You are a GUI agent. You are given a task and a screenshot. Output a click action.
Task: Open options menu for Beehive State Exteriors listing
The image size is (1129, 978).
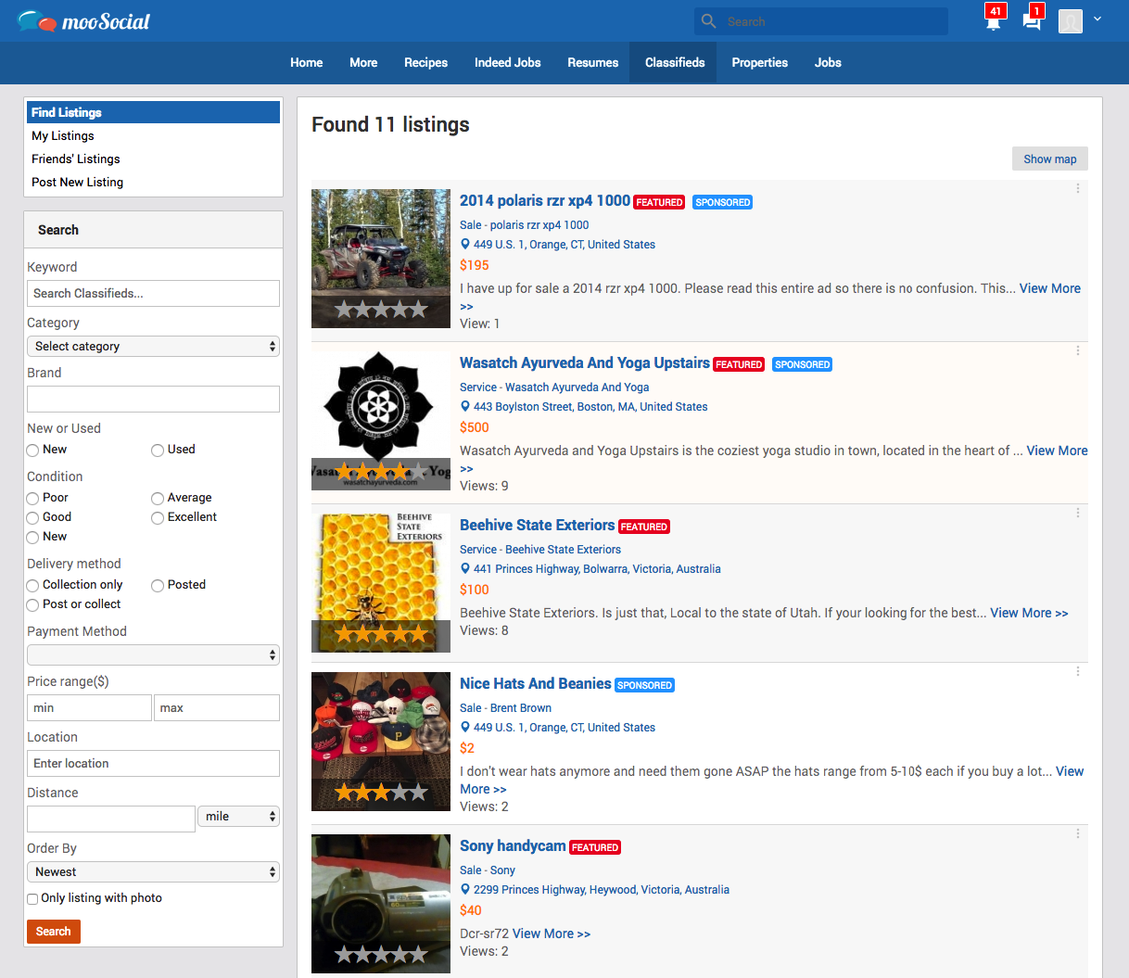[x=1078, y=513]
